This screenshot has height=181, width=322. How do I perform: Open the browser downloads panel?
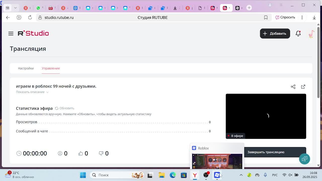coord(314,17)
